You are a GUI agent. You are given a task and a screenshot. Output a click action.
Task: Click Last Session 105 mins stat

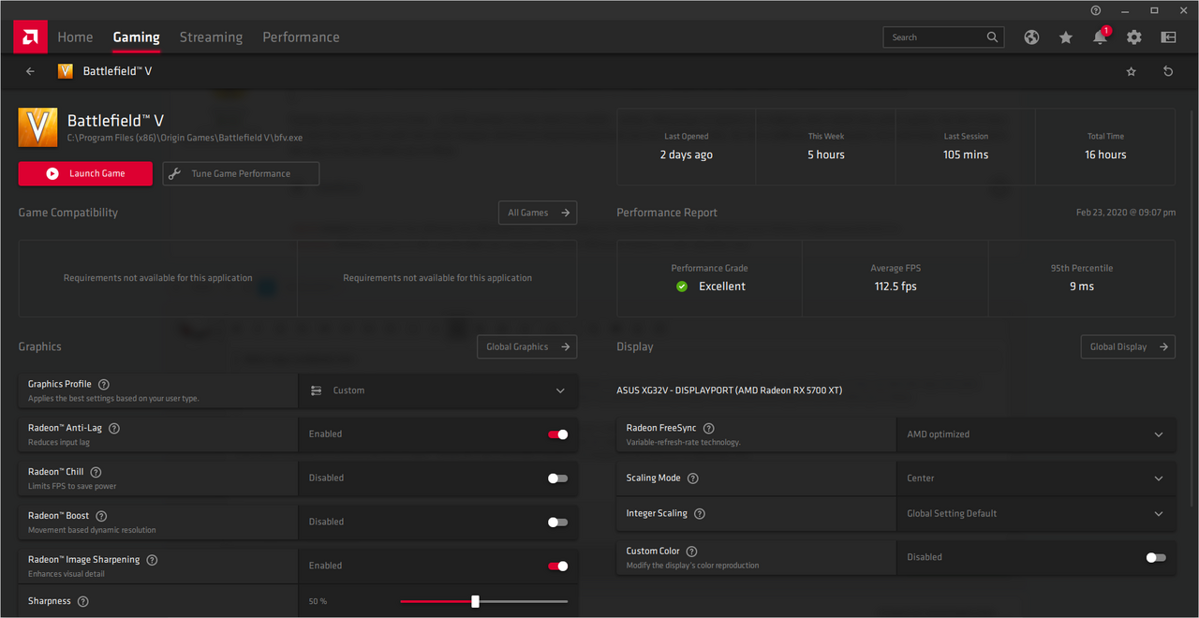coord(966,146)
